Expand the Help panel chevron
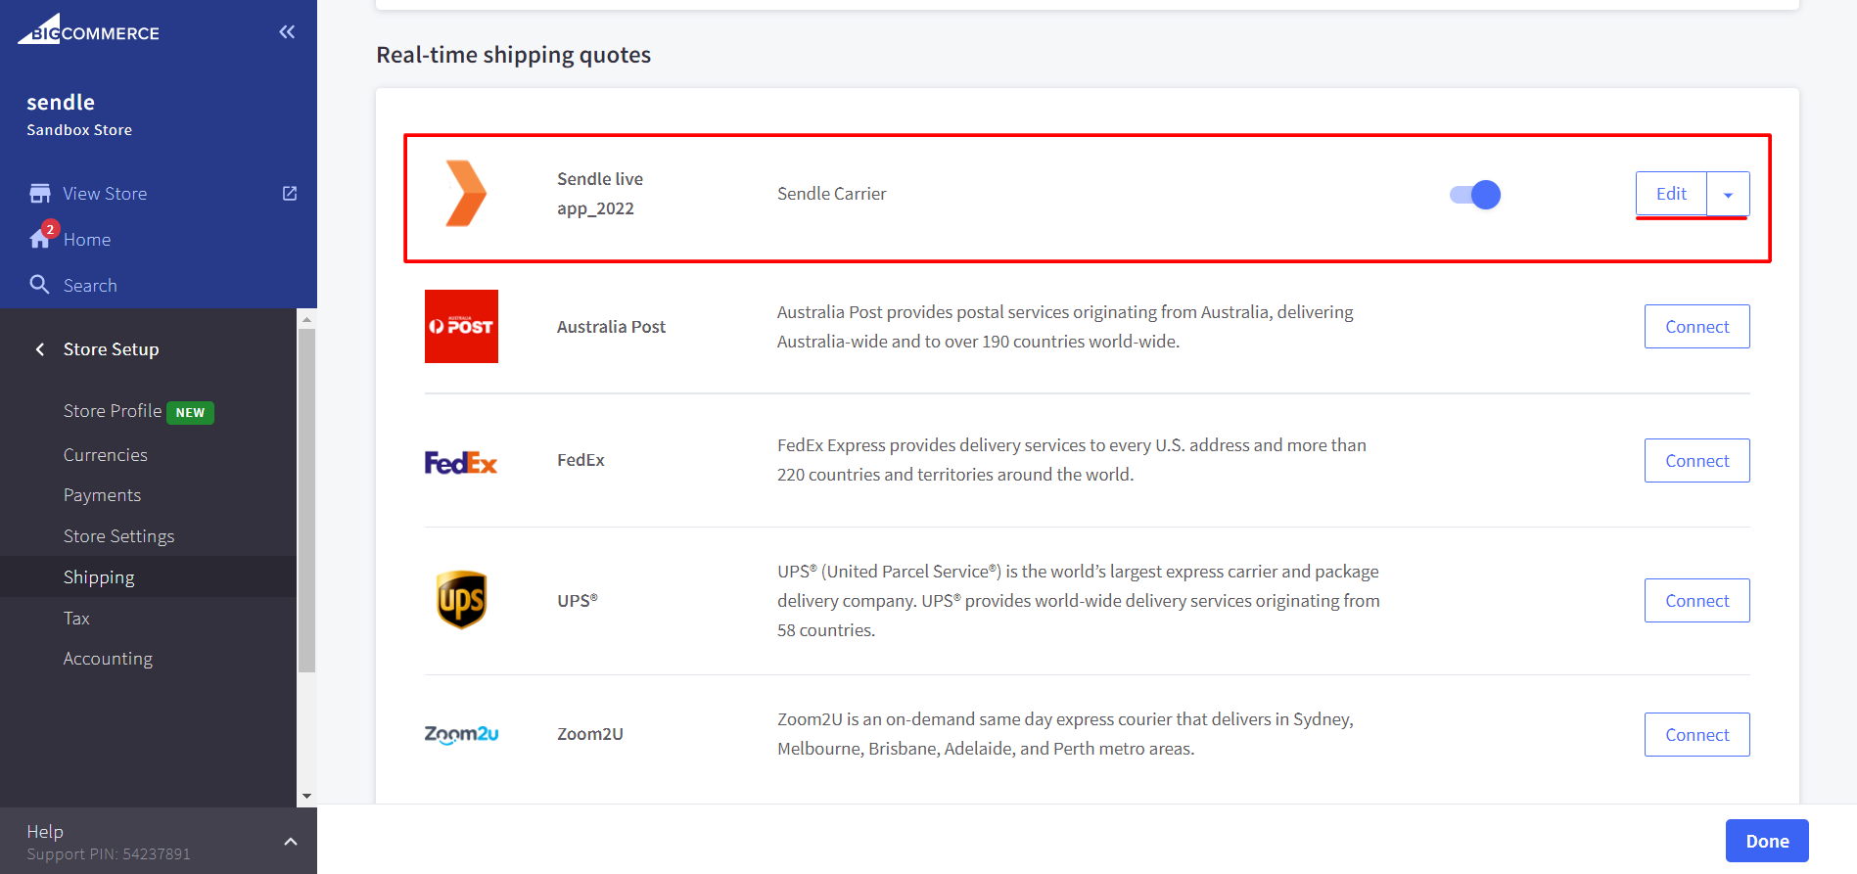 pyautogui.click(x=291, y=842)
